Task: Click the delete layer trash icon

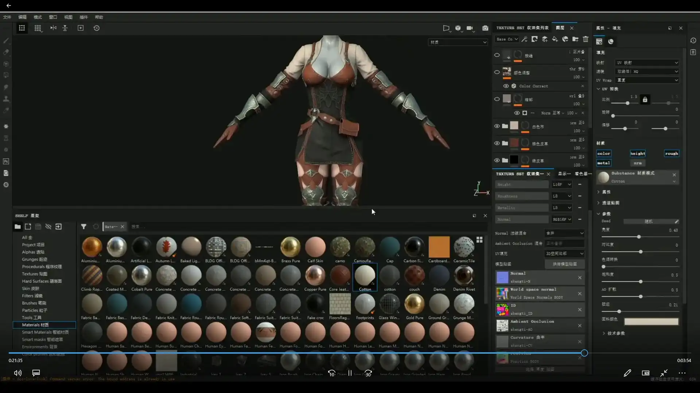Action: (x=586, y=39)
